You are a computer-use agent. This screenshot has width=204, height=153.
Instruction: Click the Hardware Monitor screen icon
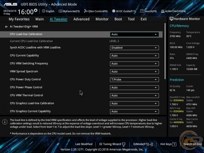point(171,19)
